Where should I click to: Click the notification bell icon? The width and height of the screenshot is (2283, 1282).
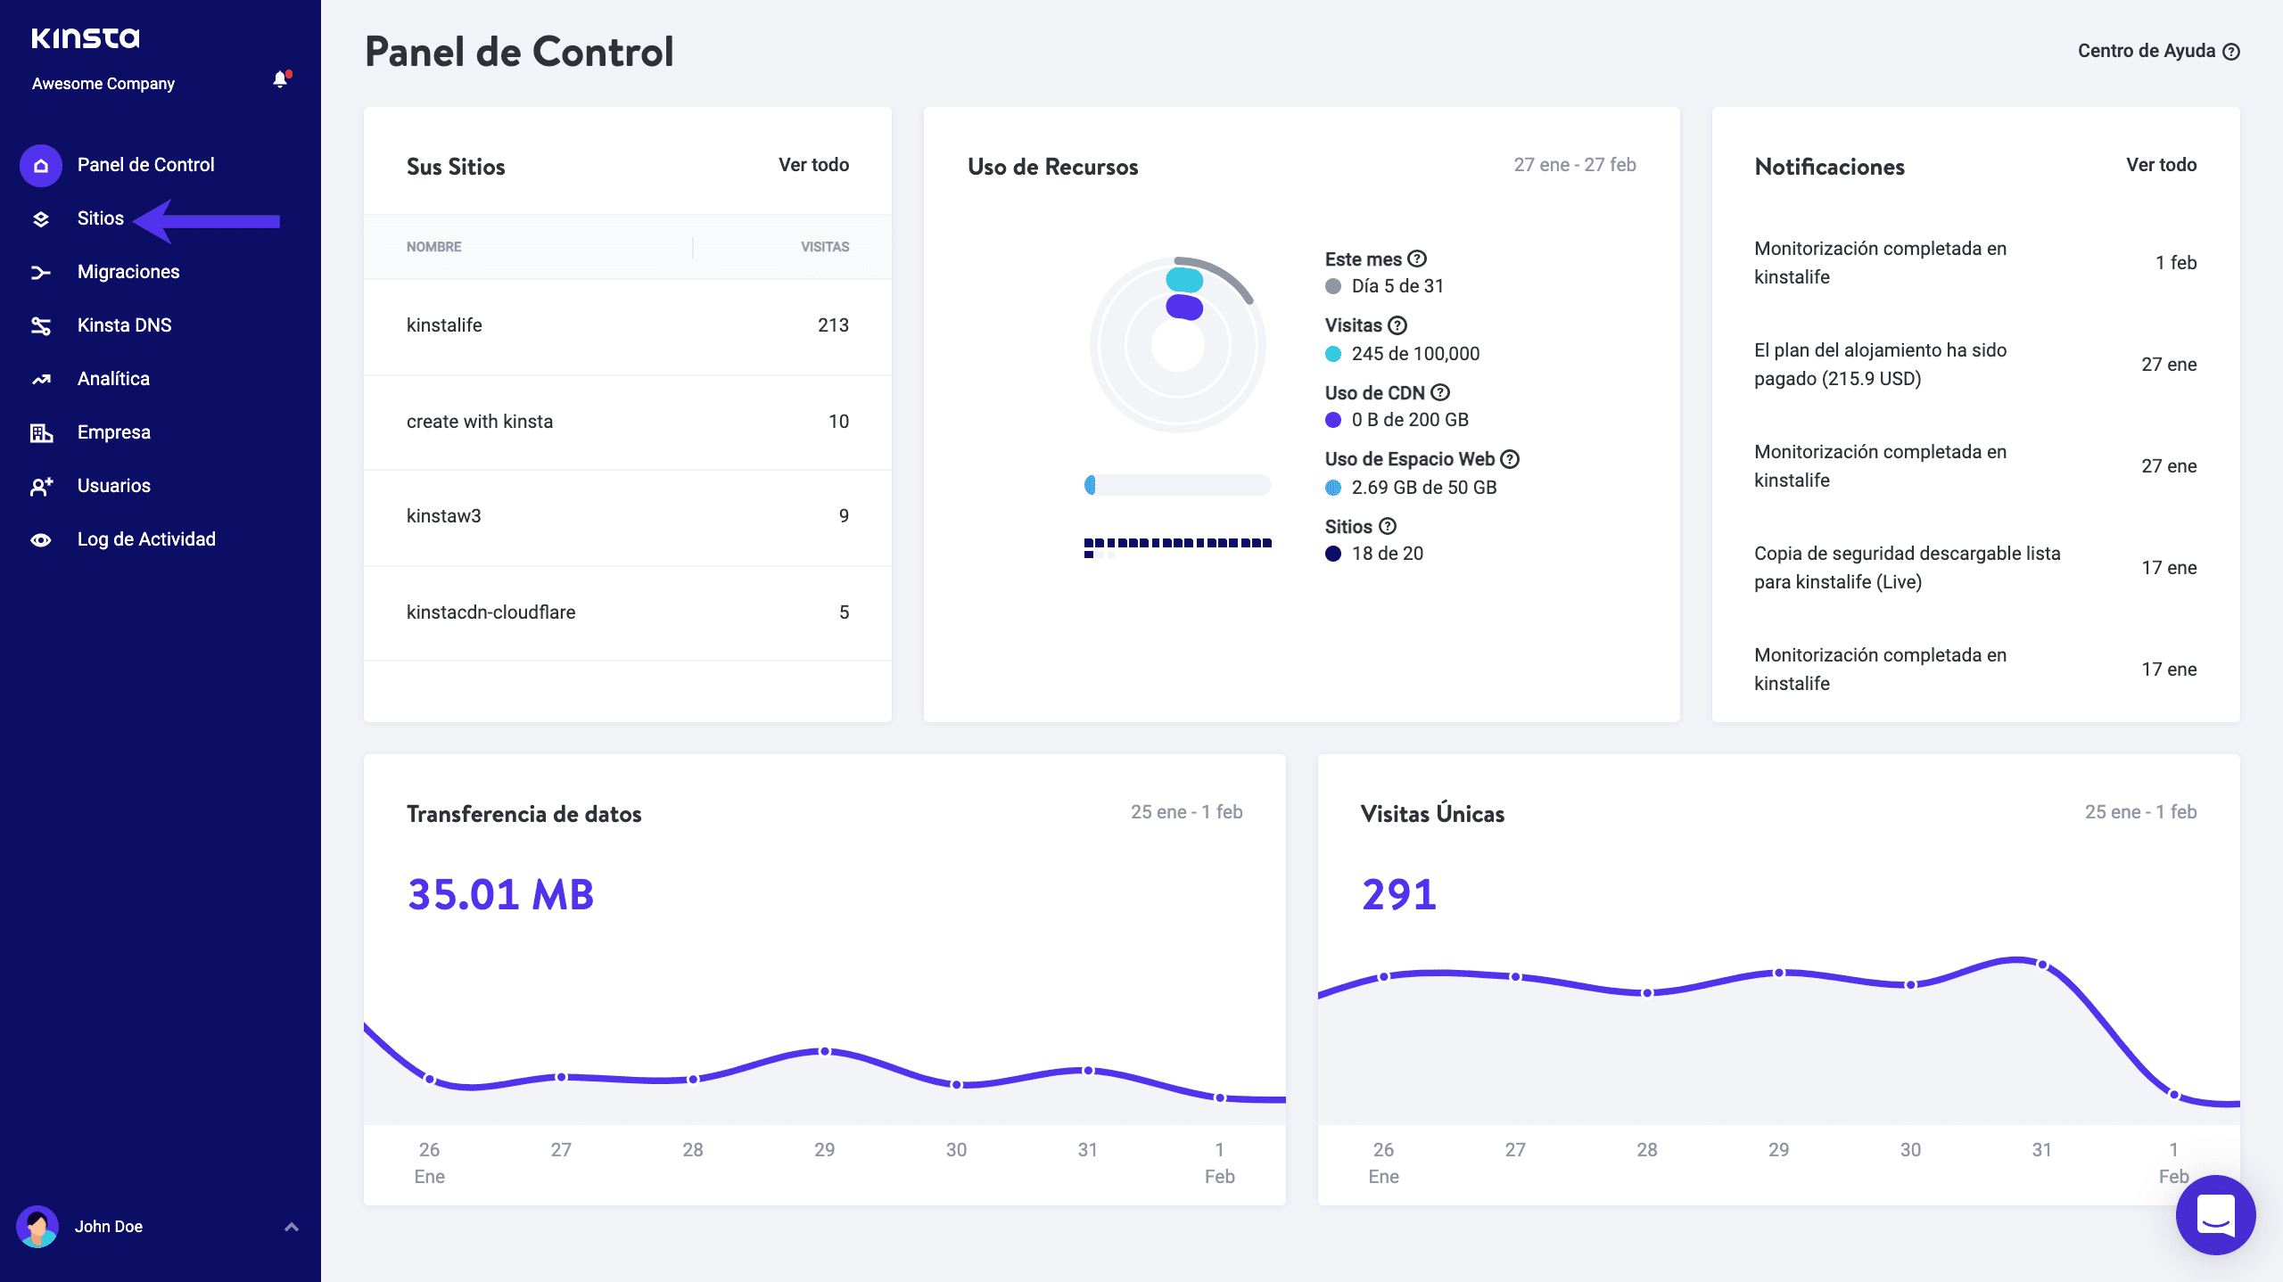tap(280, 79)
